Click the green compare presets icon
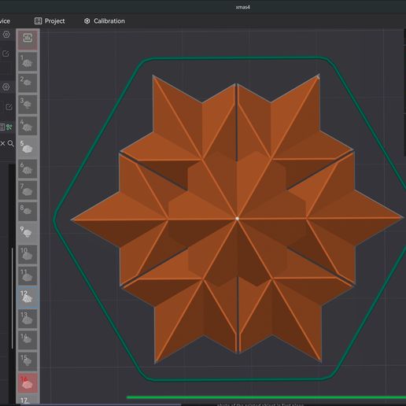 tap(9, 127)
